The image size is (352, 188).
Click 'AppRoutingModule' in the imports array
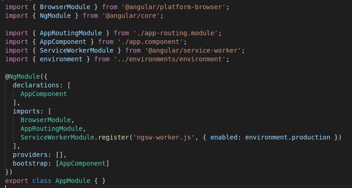[51, 129]
